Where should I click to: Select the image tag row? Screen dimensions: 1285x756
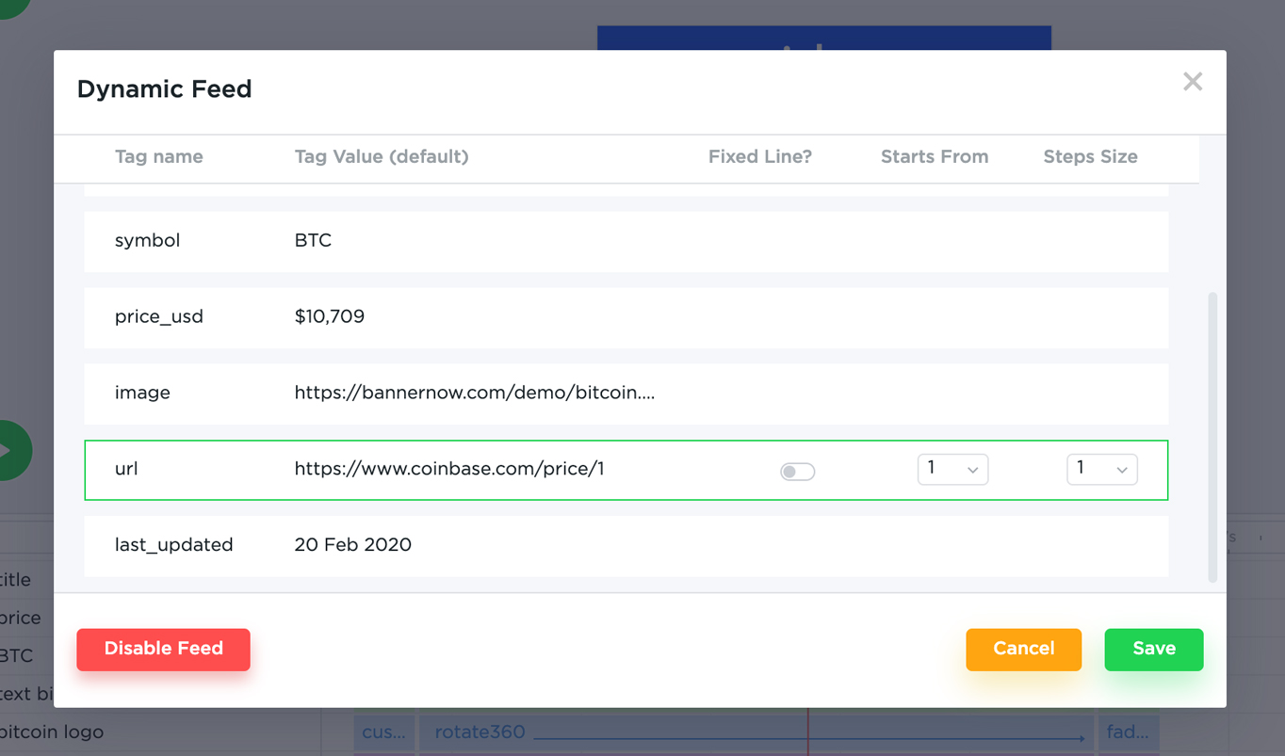tap(626, 394)
